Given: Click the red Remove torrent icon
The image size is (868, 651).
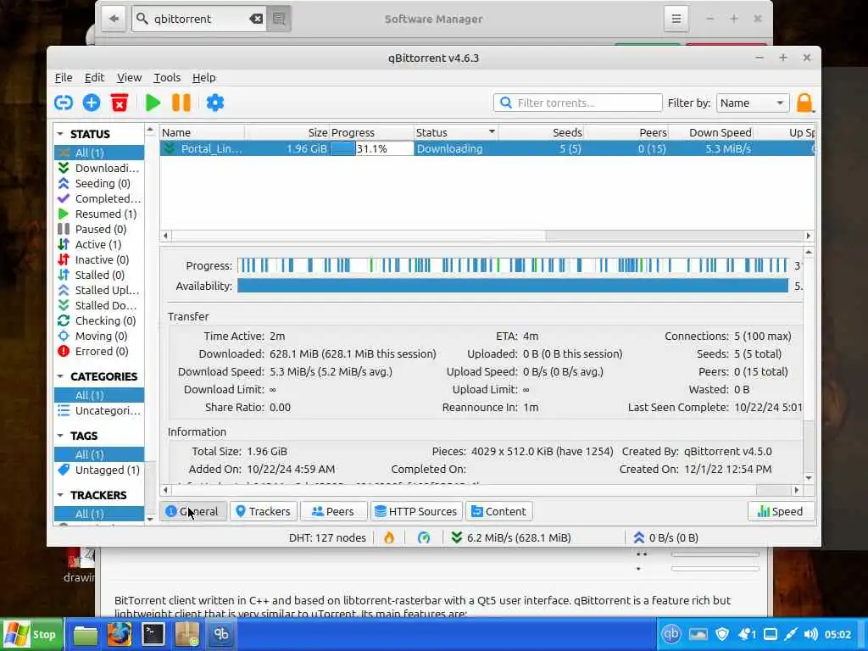Looking at the screenshot, I should pos(119,103).
